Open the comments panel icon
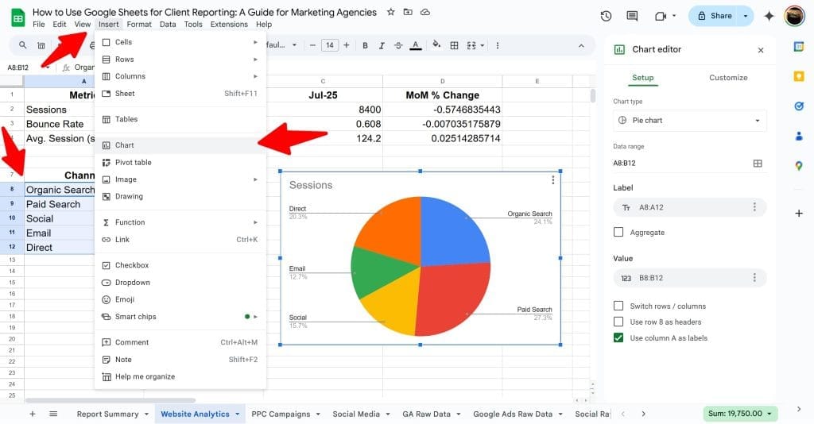The image size is (814, 424). pyautogui.click(x=632, y=16)
